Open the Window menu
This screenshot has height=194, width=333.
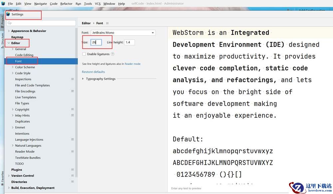(x=109, y=4)
